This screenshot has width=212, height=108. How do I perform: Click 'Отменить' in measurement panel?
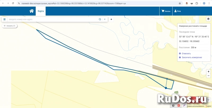(186, 53)
